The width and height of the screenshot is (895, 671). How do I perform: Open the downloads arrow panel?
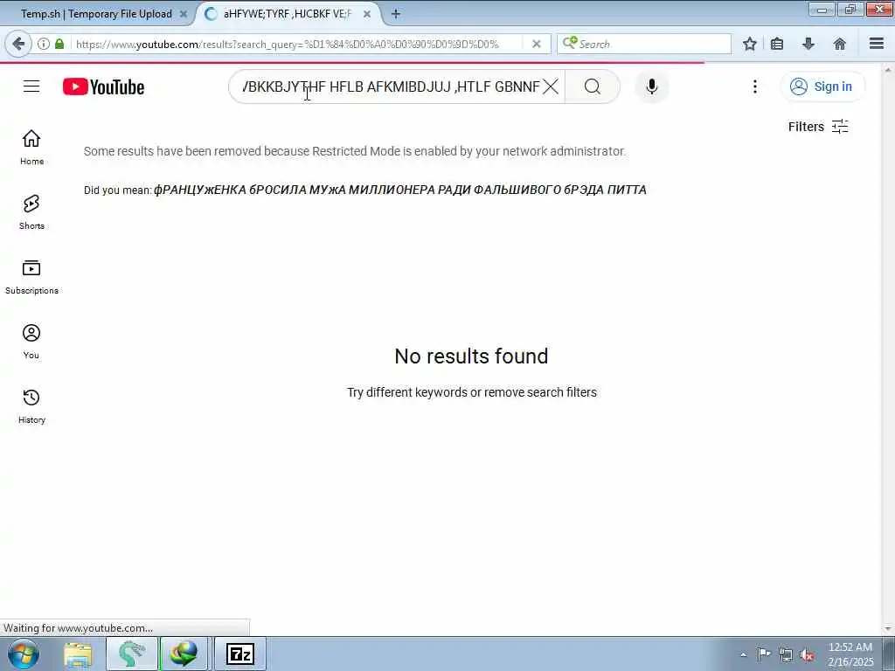tap(808, 44)
